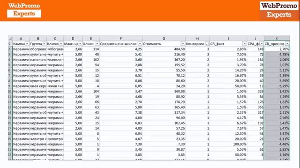Select column F header
Screen dimensions: 300x168
click(121, 38)
